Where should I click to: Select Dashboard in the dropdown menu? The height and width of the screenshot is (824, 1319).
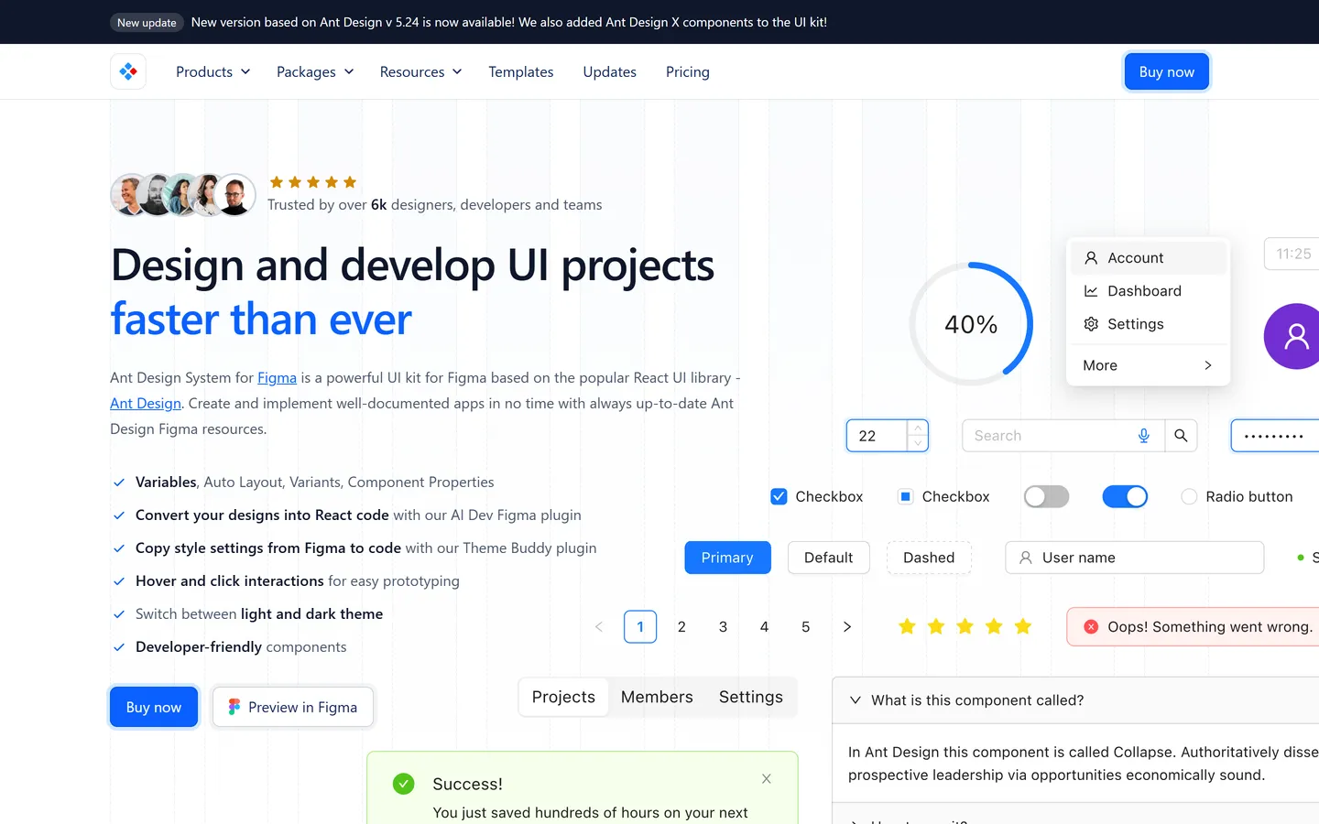coord(1148,291)
